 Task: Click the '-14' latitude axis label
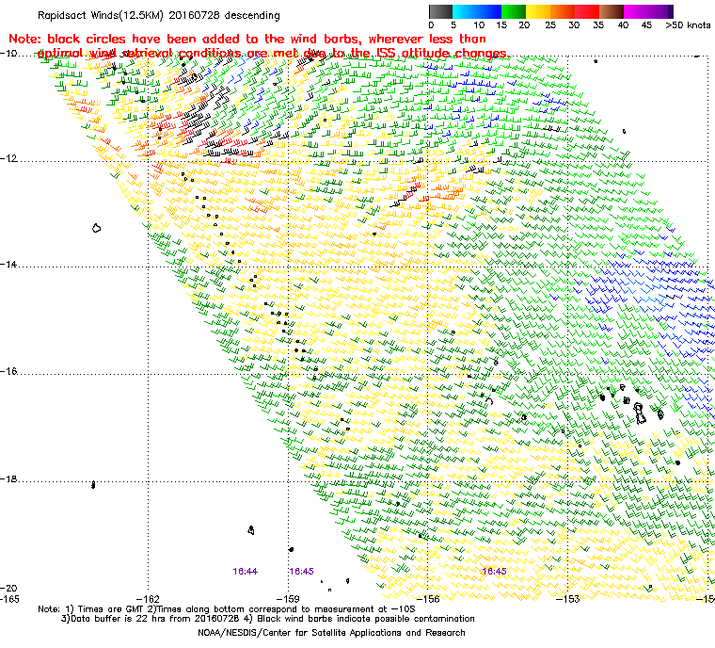click(x=9, y=265)
